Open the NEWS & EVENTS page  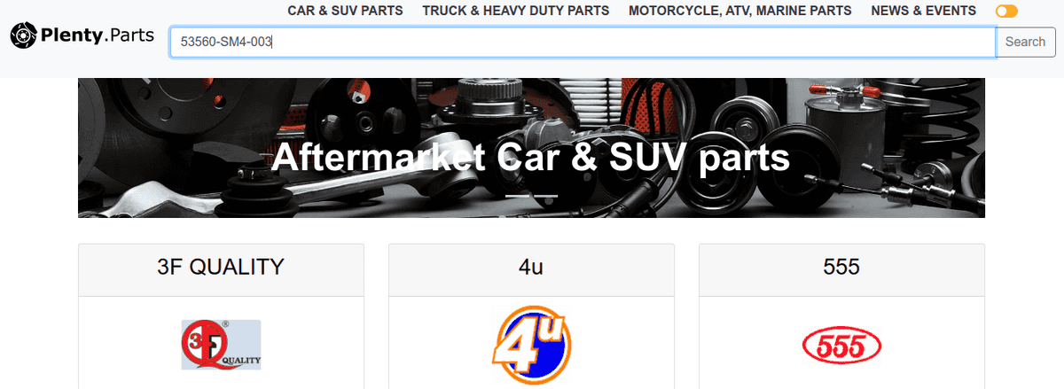click(x=924, y=11)
